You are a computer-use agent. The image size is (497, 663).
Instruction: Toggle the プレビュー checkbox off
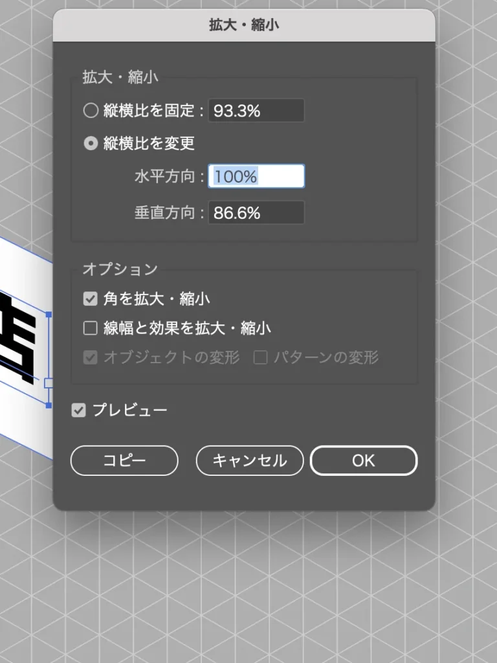click(x=78, y=410)
